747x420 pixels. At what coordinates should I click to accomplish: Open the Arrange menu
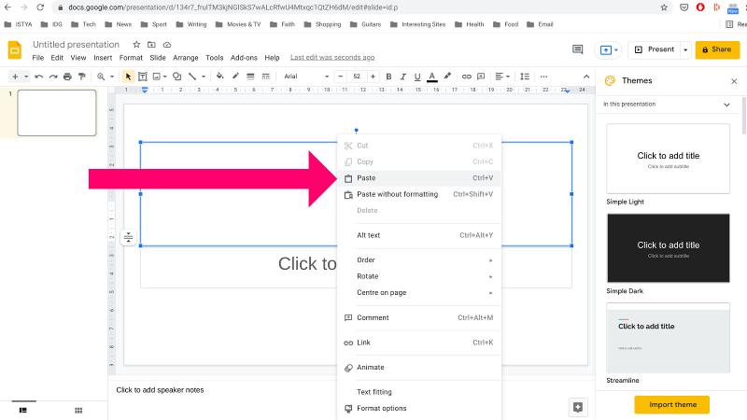pos(185,58)
